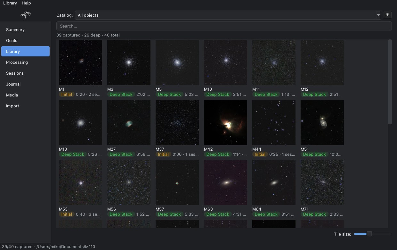Click the Deep Stack badge under M71

click(x=314, y=214)
